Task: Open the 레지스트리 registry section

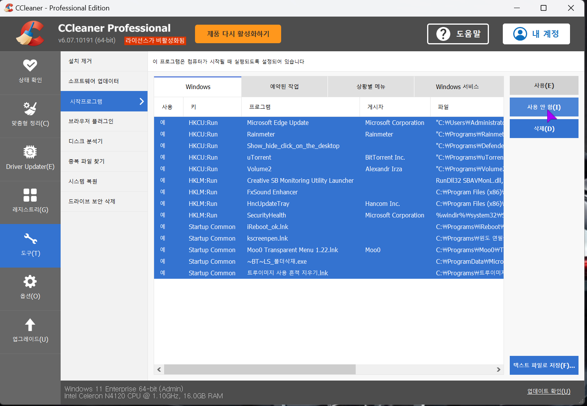Action: coord(30,202)
